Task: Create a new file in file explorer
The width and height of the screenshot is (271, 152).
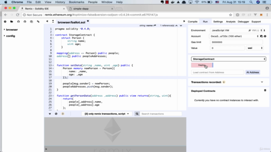Action: [x=5, y=22]
